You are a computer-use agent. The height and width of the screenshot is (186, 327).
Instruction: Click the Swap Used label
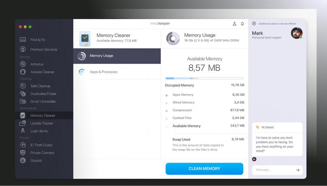click(x=181, y=139)
